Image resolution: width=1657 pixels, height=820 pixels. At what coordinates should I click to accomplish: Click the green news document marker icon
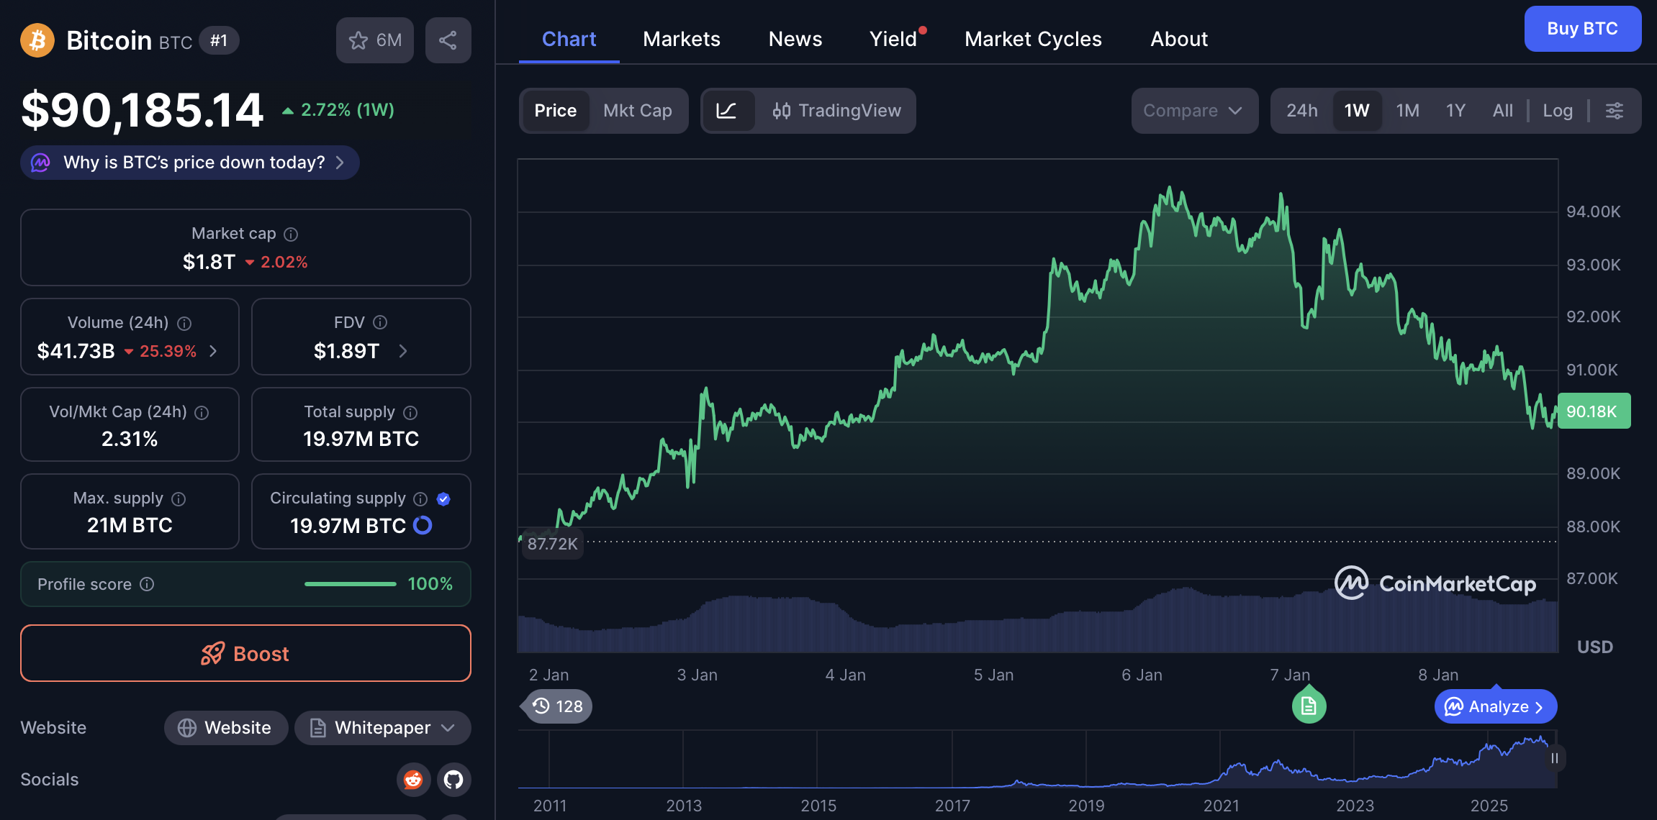1309,706
